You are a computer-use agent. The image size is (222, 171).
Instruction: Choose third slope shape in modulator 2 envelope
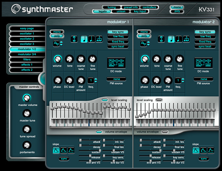tap(211, 150)
